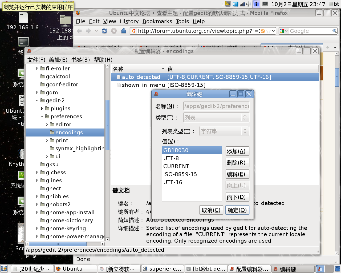This screenshot has width=341, height=273.
Task: Click volume speaker tray icon
Action: [249, 4]
